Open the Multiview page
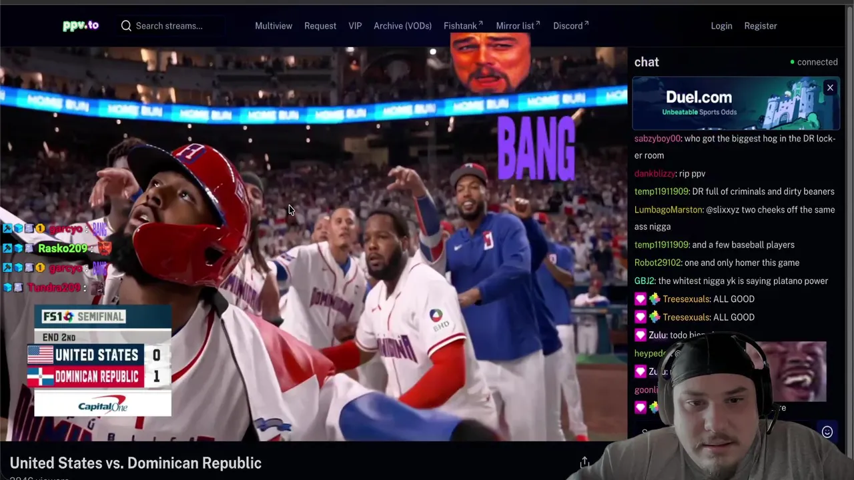Viewport: 854px width, 480px height. click(274, 26)
